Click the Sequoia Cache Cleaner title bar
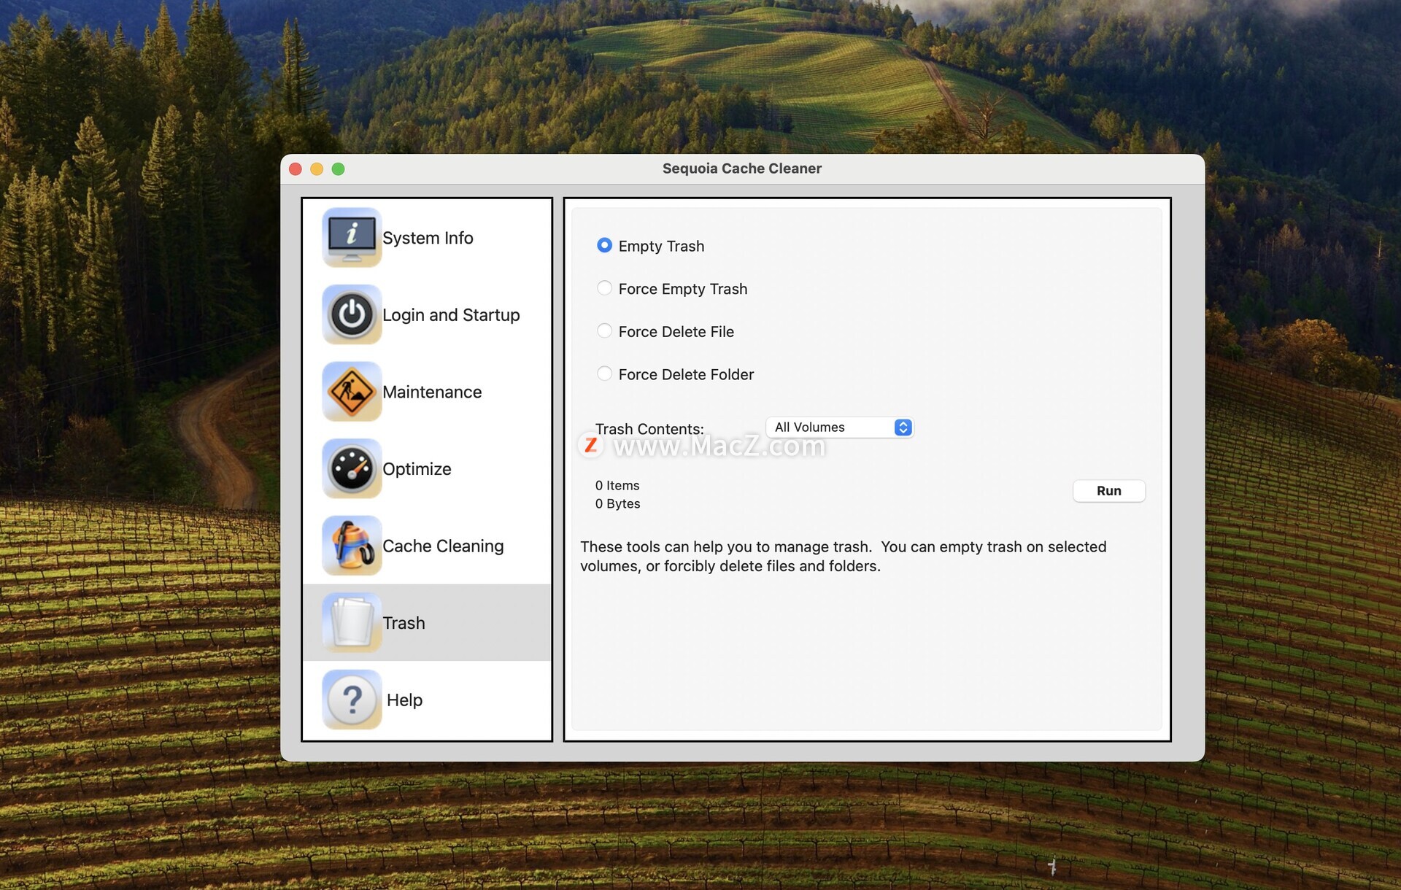The image size is (1401, 890). [x=742, y=169]
